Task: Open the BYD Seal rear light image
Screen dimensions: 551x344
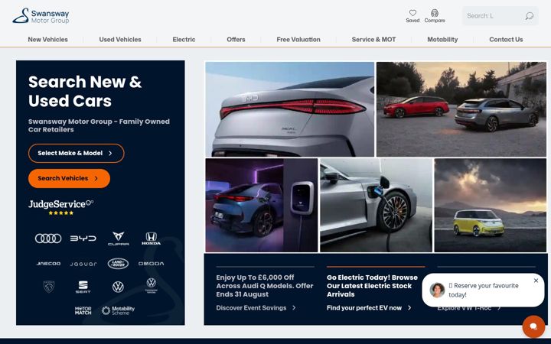Action: 290,109
